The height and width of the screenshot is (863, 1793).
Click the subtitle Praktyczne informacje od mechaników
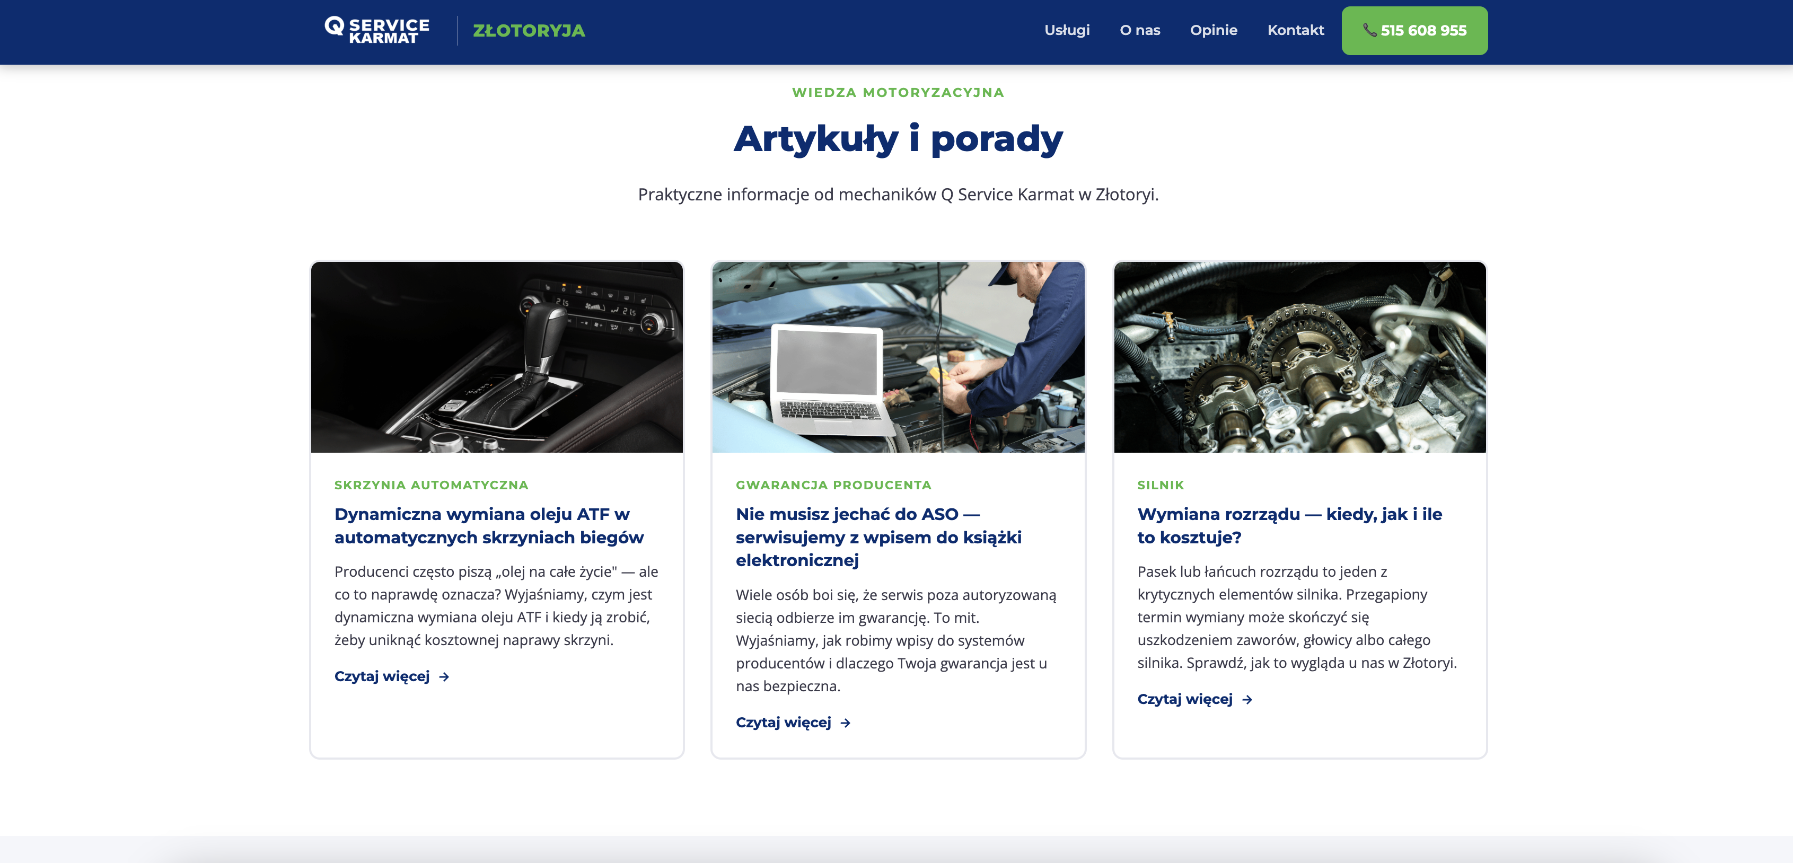tap(898, 194)
